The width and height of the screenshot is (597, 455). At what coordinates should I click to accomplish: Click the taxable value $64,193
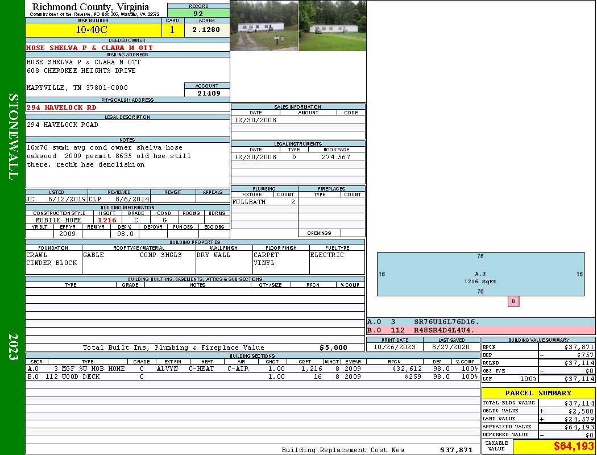click(x=554, y=446)
